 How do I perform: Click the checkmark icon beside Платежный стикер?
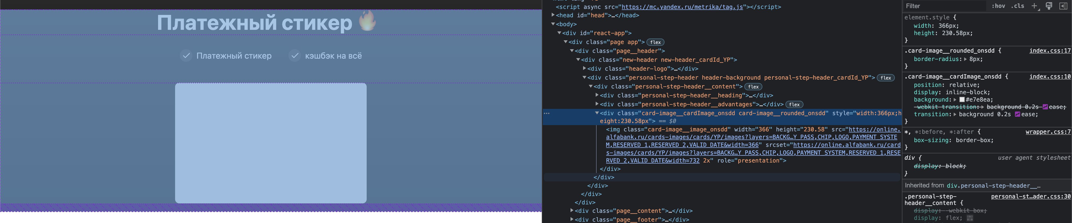[186, 56]
